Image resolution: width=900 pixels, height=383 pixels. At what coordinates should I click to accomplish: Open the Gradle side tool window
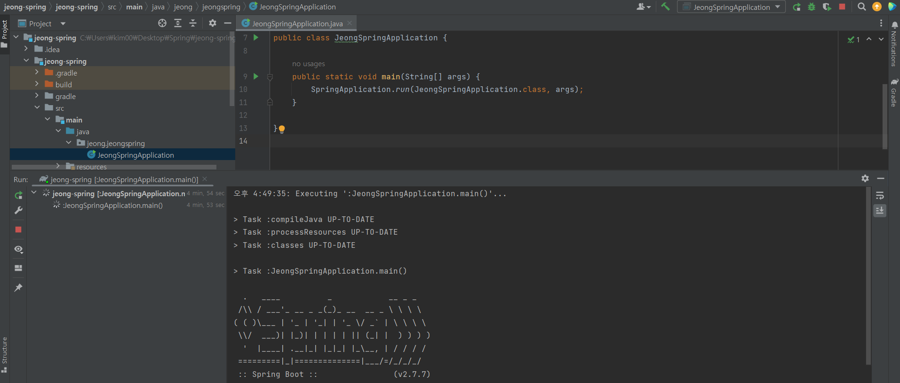(x=894, y=92)
